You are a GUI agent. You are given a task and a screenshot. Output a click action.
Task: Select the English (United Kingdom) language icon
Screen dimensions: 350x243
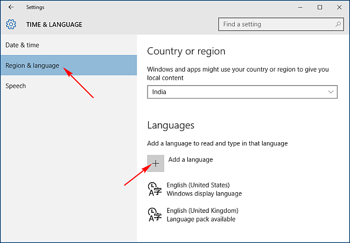click(154, 214)
